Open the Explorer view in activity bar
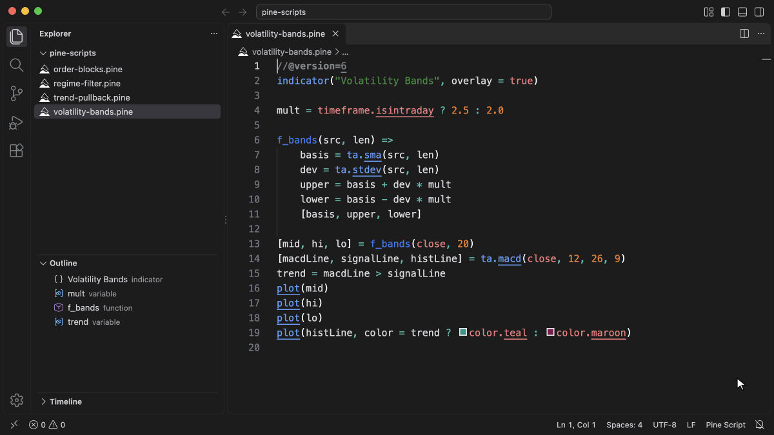 [x=17, y=37]
